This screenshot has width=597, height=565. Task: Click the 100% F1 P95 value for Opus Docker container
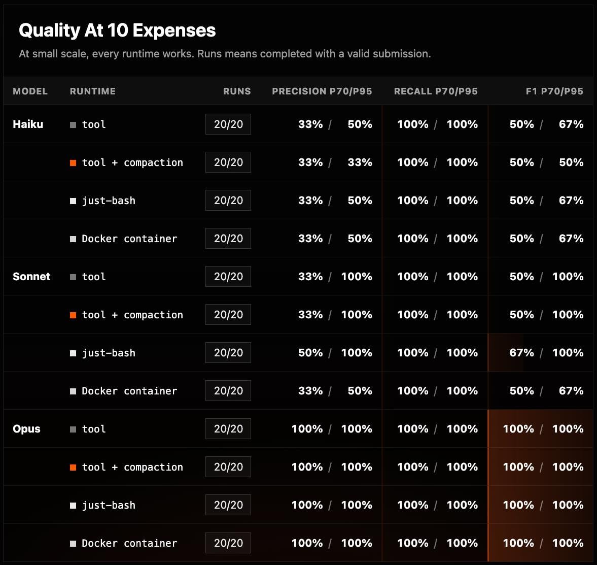[568, 543]
